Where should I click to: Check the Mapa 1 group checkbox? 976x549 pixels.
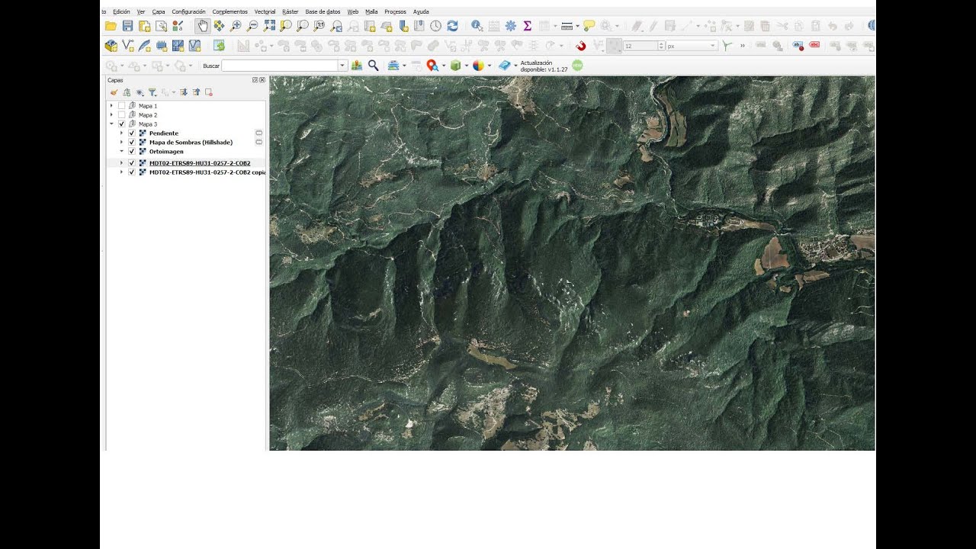pos(121,106)
